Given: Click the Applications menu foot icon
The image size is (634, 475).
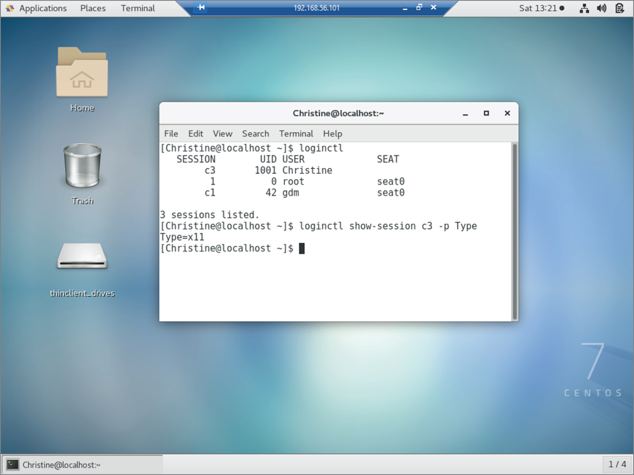Looking at the screenshot, I should click(x=10, y=8).
